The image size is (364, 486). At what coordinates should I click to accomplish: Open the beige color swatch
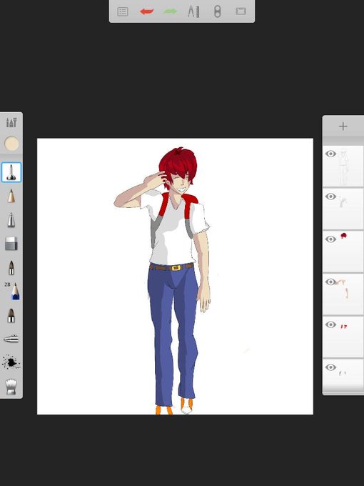point(11,144)
